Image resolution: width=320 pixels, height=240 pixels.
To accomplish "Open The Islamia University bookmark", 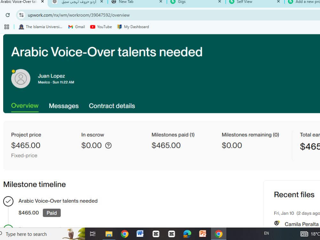I will pos(40,27).
